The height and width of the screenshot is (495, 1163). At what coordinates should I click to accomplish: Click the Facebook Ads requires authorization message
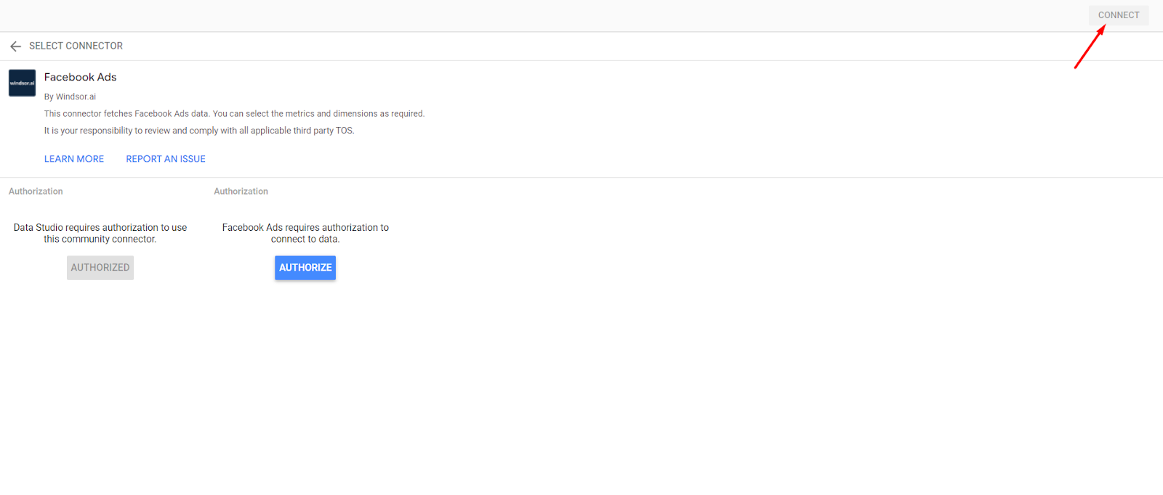coord(305,233)
